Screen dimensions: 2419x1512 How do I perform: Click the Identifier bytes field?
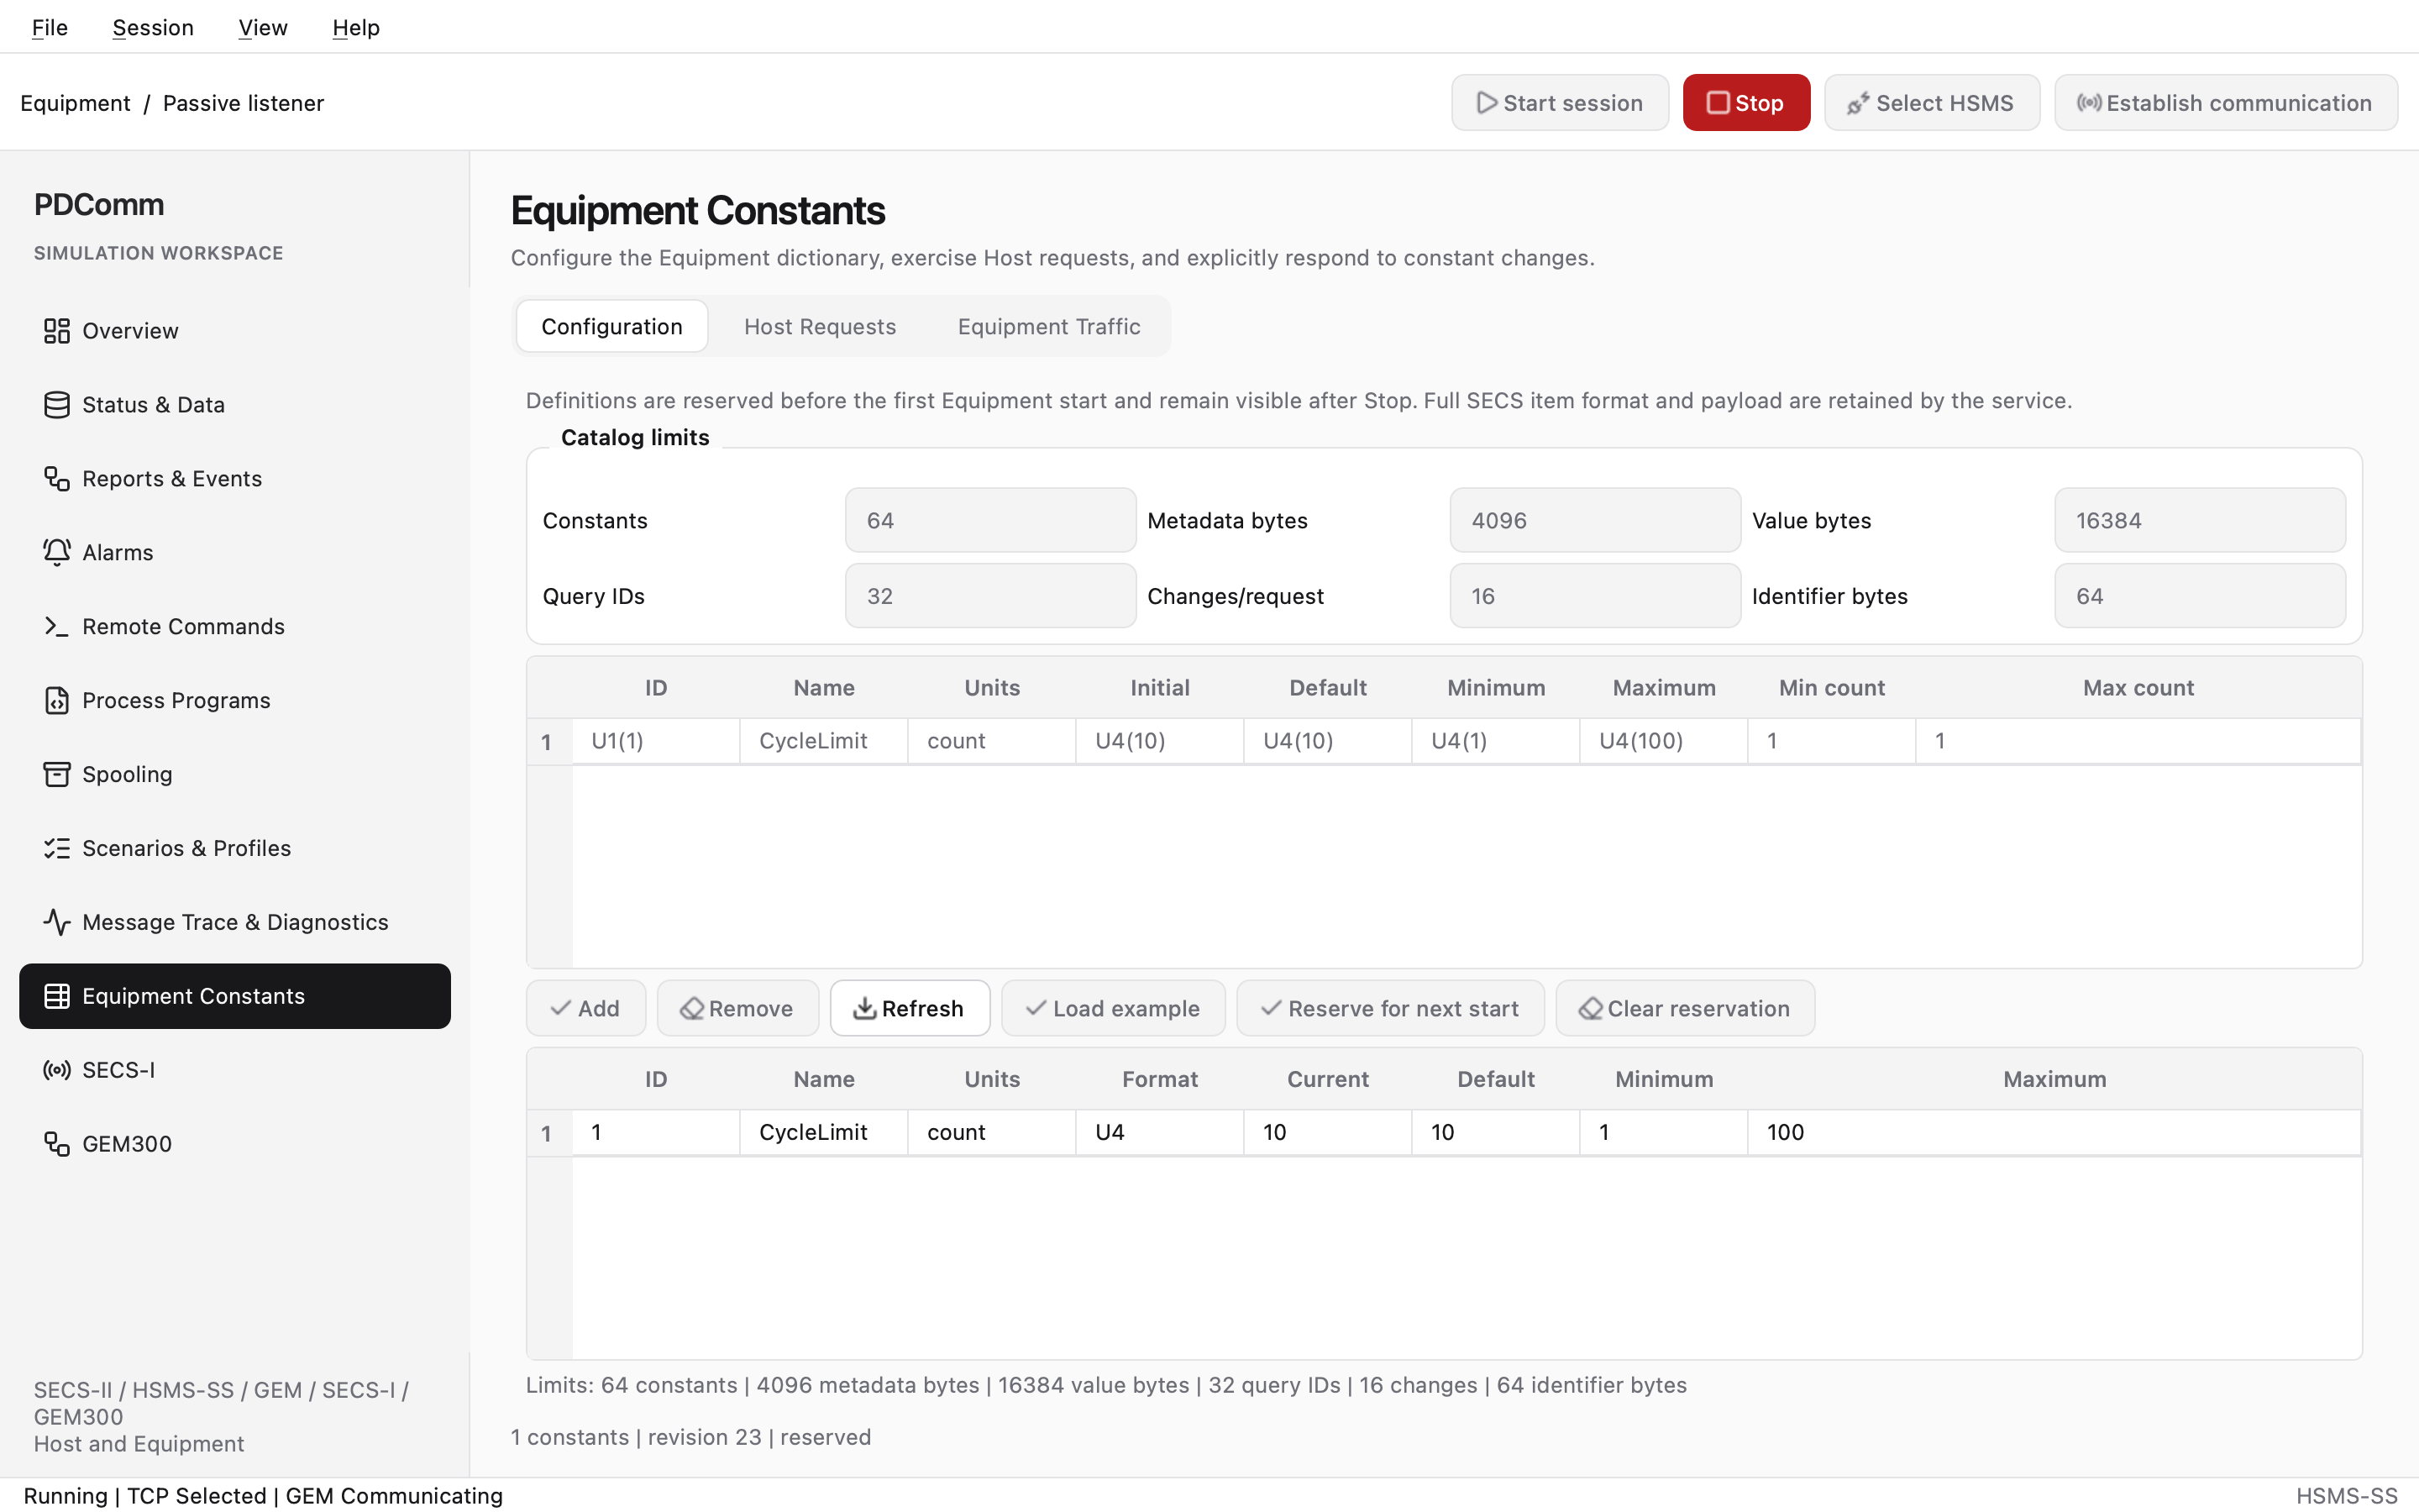pos(2200,596)
